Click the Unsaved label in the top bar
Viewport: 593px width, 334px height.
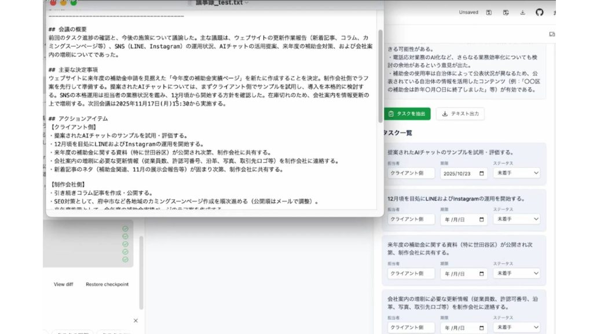tap(468, 12)
